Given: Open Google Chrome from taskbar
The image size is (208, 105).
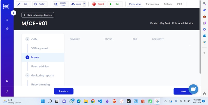Looking at the screenshot, I should 93,101.
